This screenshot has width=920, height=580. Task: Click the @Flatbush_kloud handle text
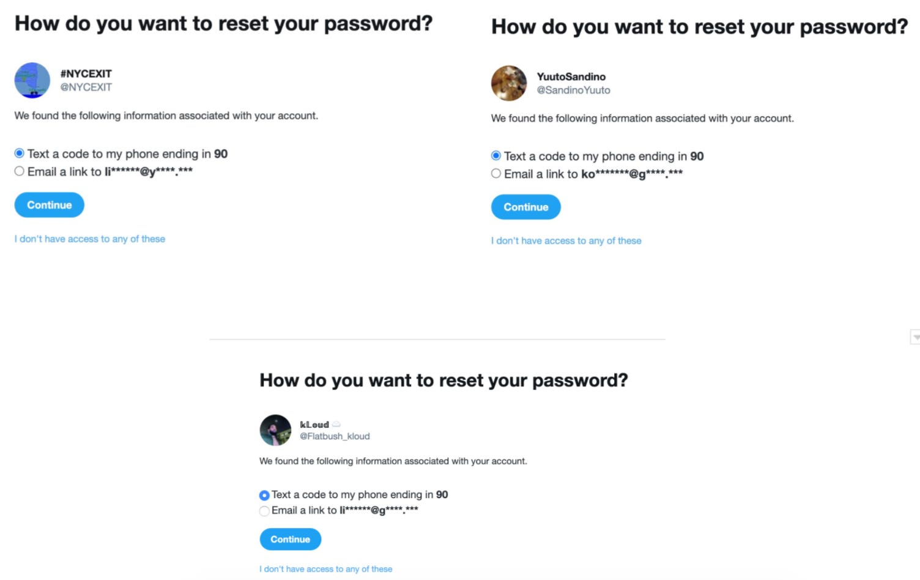click(335, 436)
